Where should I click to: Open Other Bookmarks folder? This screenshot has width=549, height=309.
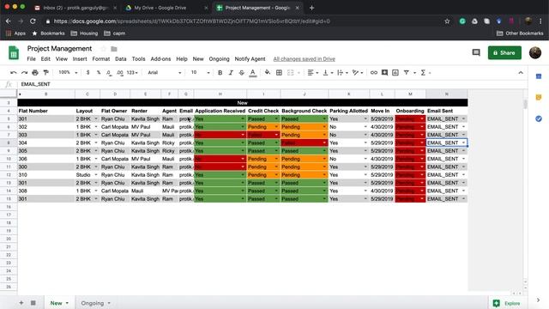point(520,33)
